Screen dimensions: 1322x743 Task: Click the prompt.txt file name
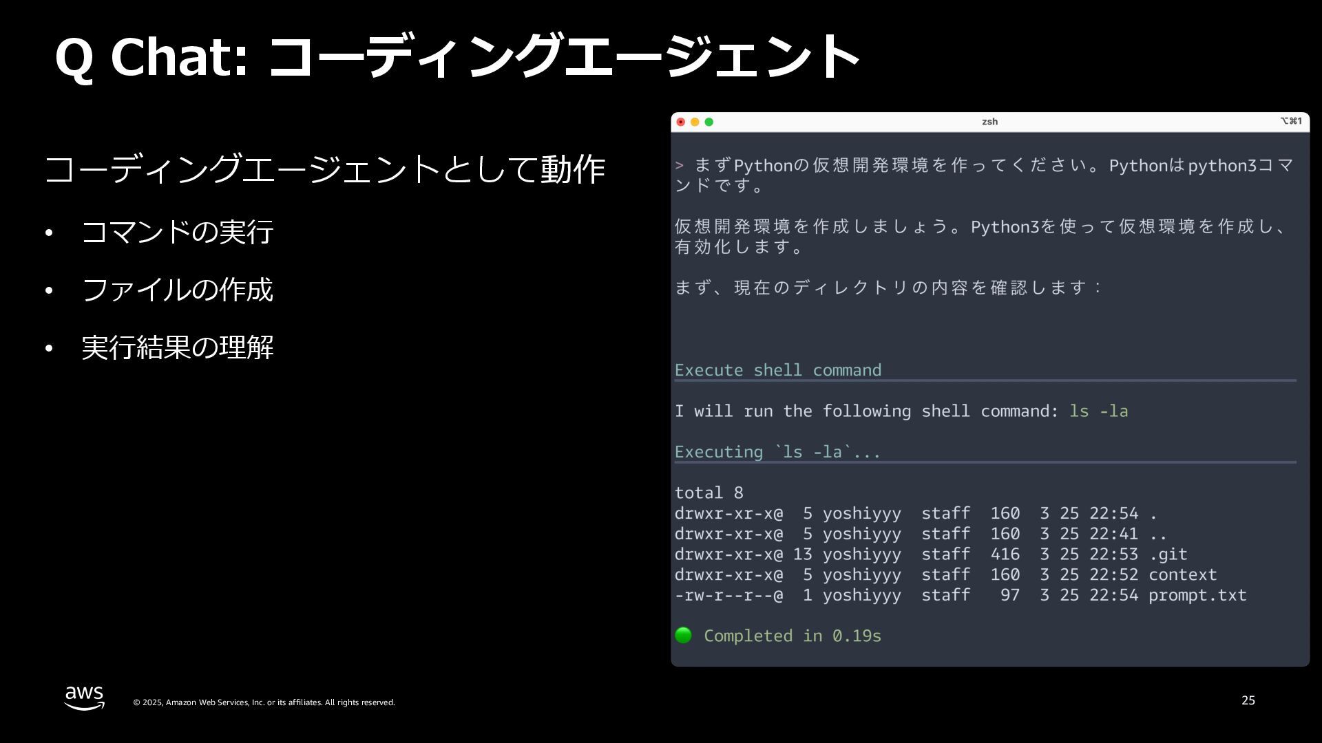pos(1197,595)
